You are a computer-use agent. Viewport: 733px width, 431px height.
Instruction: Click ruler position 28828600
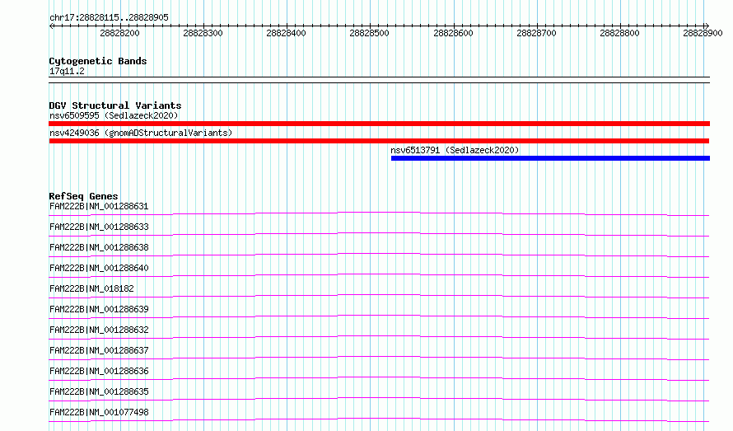pos(454,33)
